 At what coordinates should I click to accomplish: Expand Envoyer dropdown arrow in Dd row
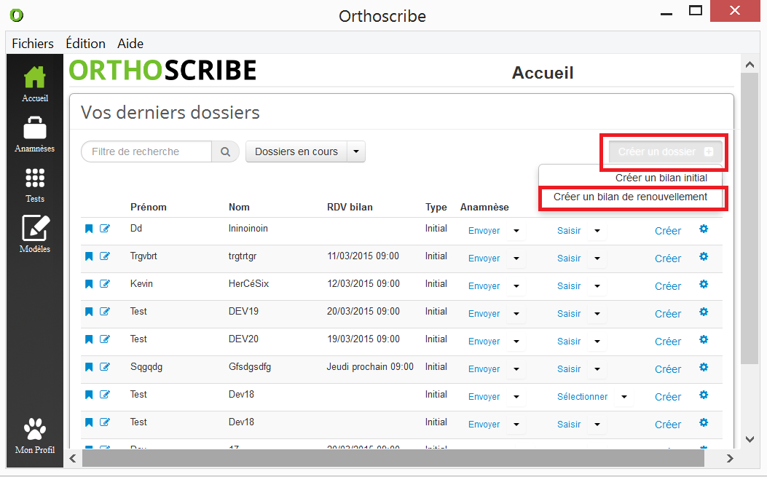pos(516,230)
